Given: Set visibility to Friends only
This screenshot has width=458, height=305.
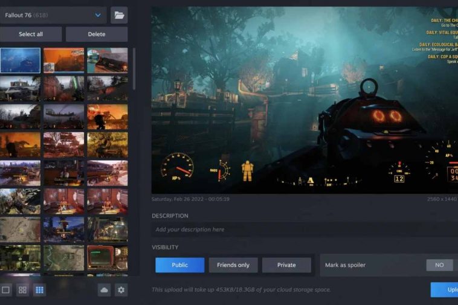Looking at the screenshot, I should point(233,265).
